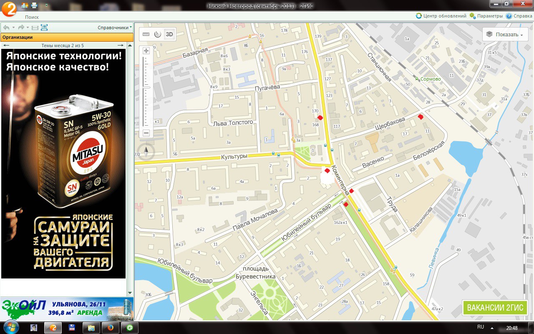Expand the forward history dropdown arrow
Screen dimensions: 534x334
pyautogui.click(x=28, y=28)
